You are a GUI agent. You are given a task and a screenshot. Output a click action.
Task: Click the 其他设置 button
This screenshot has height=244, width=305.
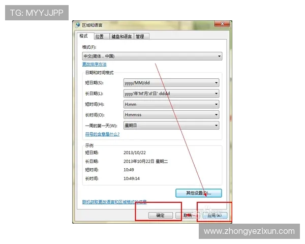(x=199, y=193)
